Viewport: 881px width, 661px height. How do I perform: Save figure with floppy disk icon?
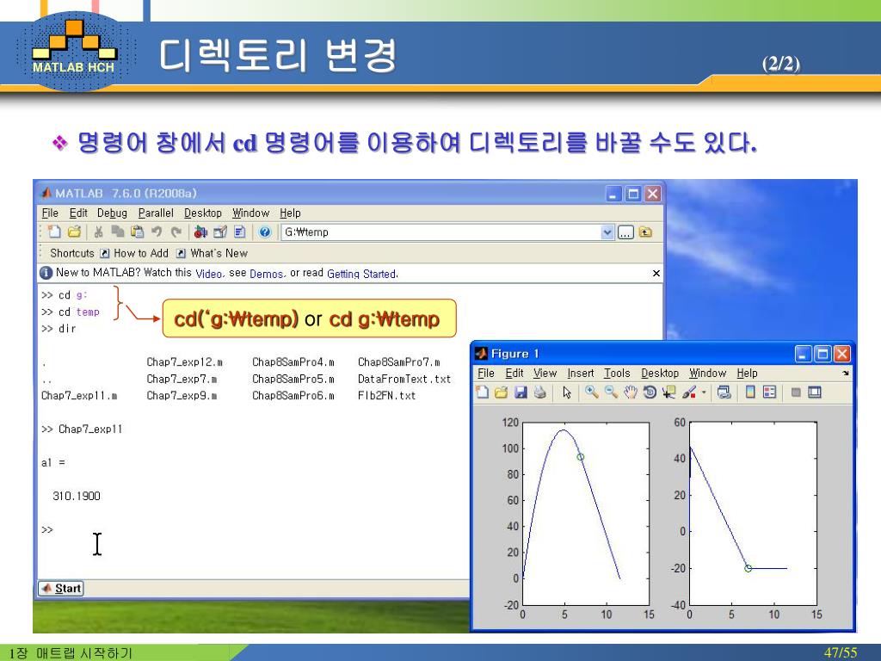[521, 392]
